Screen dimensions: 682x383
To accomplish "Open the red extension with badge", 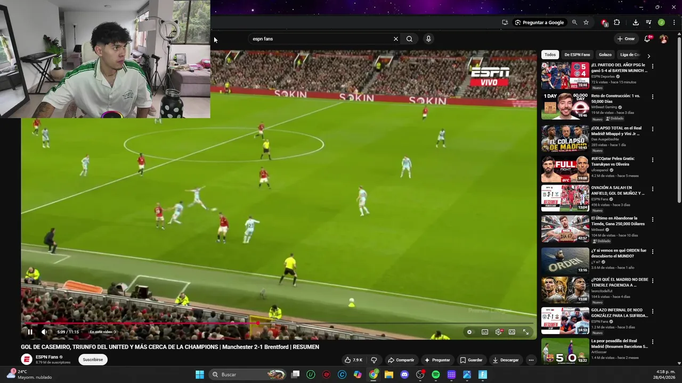I will point(604,22).
